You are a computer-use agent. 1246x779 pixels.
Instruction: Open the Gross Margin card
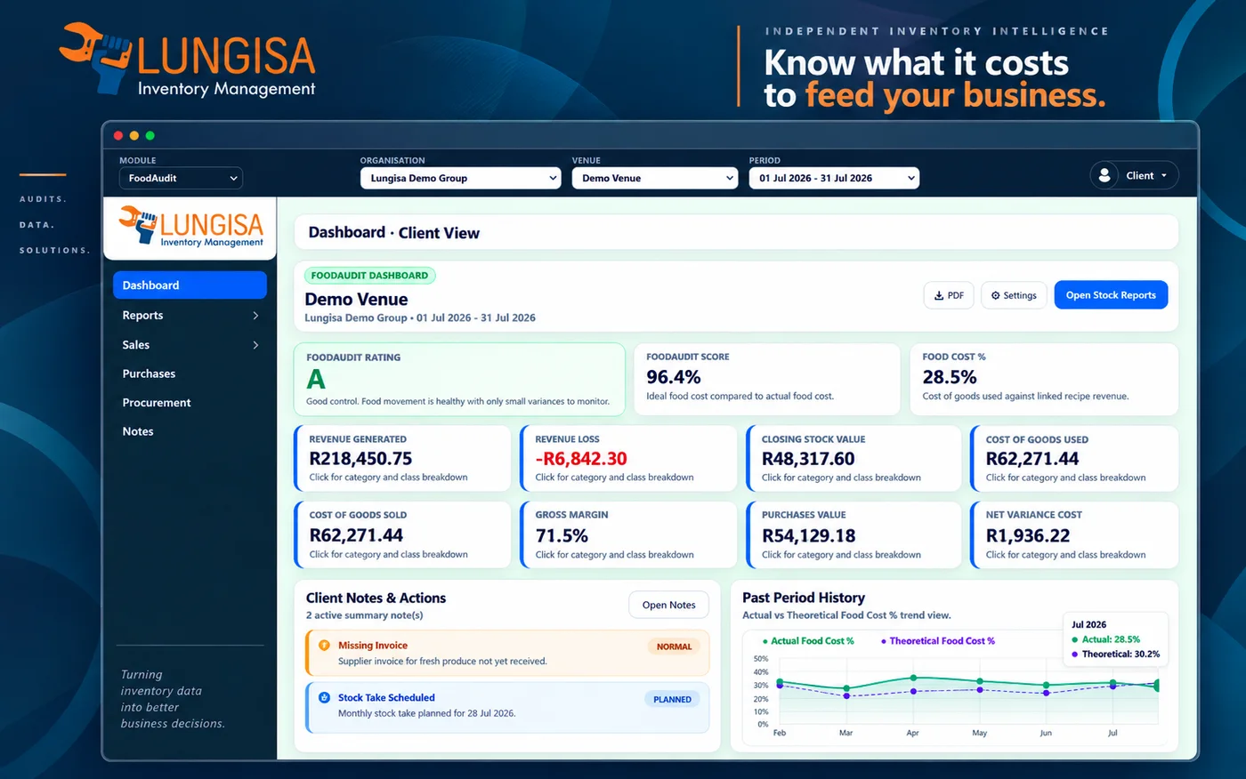coord(628,534)
